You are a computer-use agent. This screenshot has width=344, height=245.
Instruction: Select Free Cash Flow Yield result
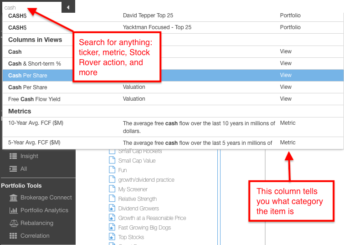tap(173, 99)
